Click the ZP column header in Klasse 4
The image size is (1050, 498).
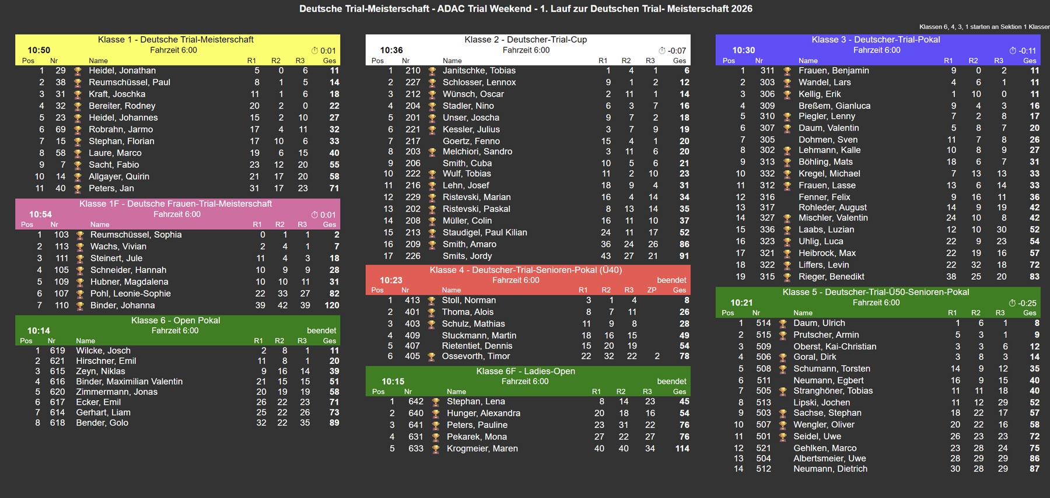652,290
